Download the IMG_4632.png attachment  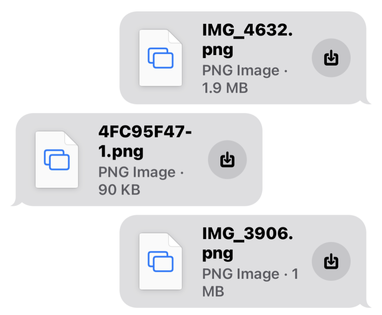point(331,58)
